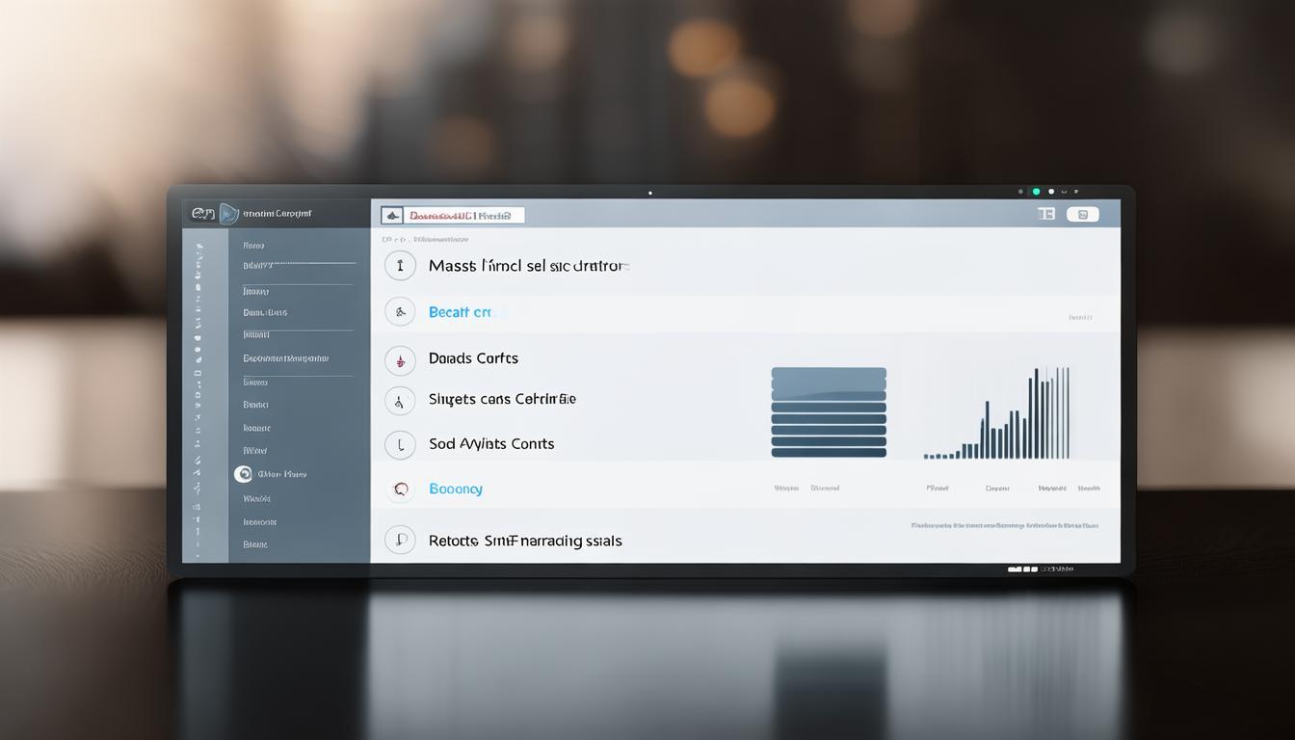1295x740 pixels.
Task: Open the 'Sod Ayjiats Conrts' link
Action: [491, 444]
